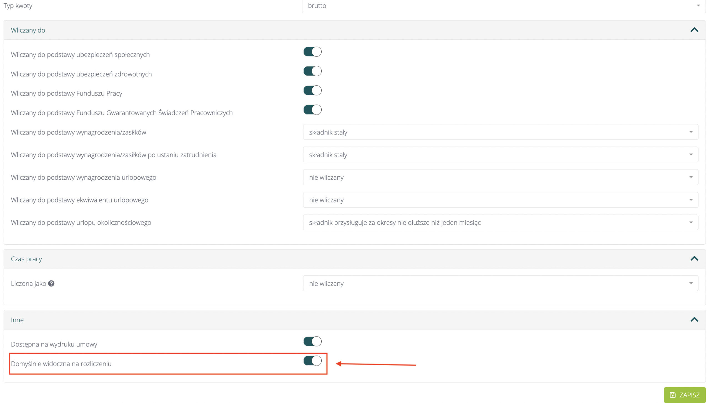Open the Typ kwoty brutto dropdown

pyautogui.click(x=503, y=6)
